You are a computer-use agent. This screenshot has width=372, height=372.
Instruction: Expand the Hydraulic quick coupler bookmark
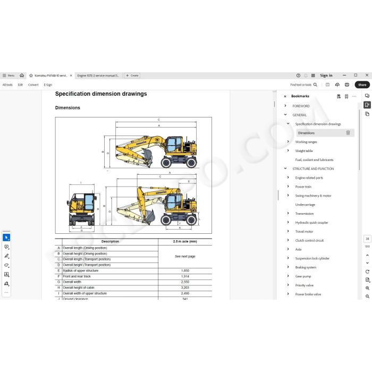point(288,222)
